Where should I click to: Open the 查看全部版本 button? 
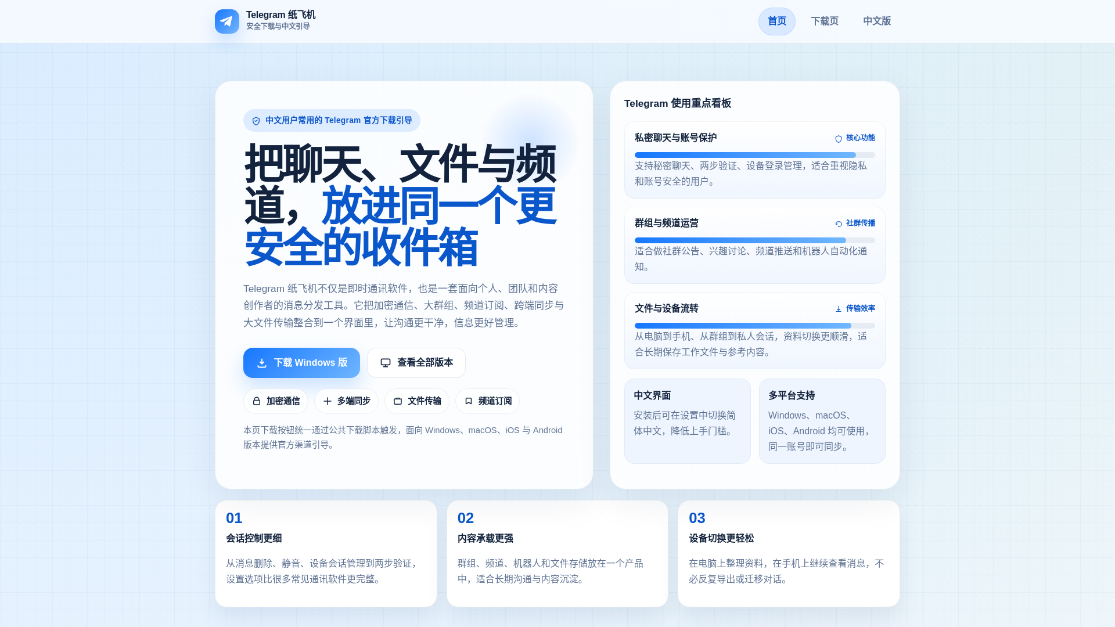point(416,363)
